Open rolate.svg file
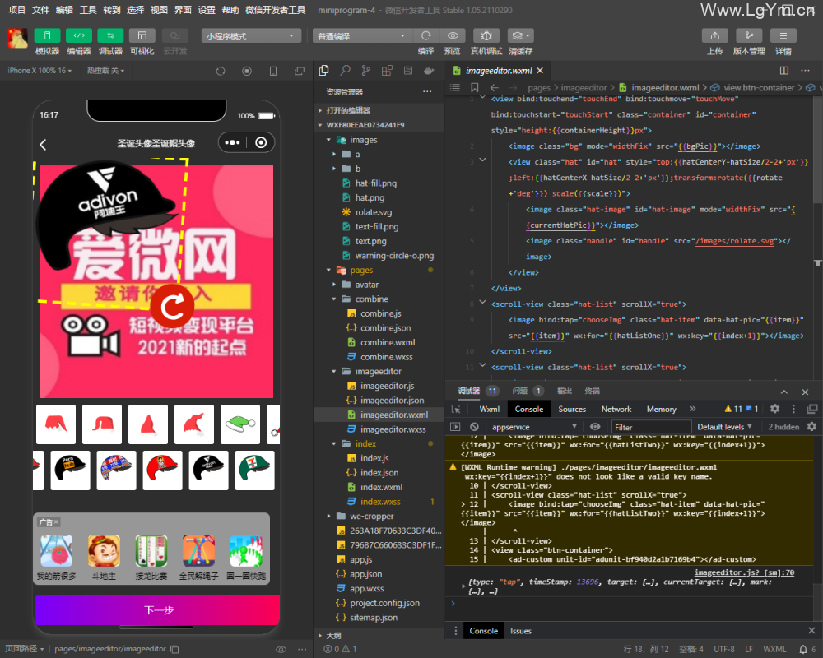The width and height of the screenshot is (823, 658). click(373, 212)
